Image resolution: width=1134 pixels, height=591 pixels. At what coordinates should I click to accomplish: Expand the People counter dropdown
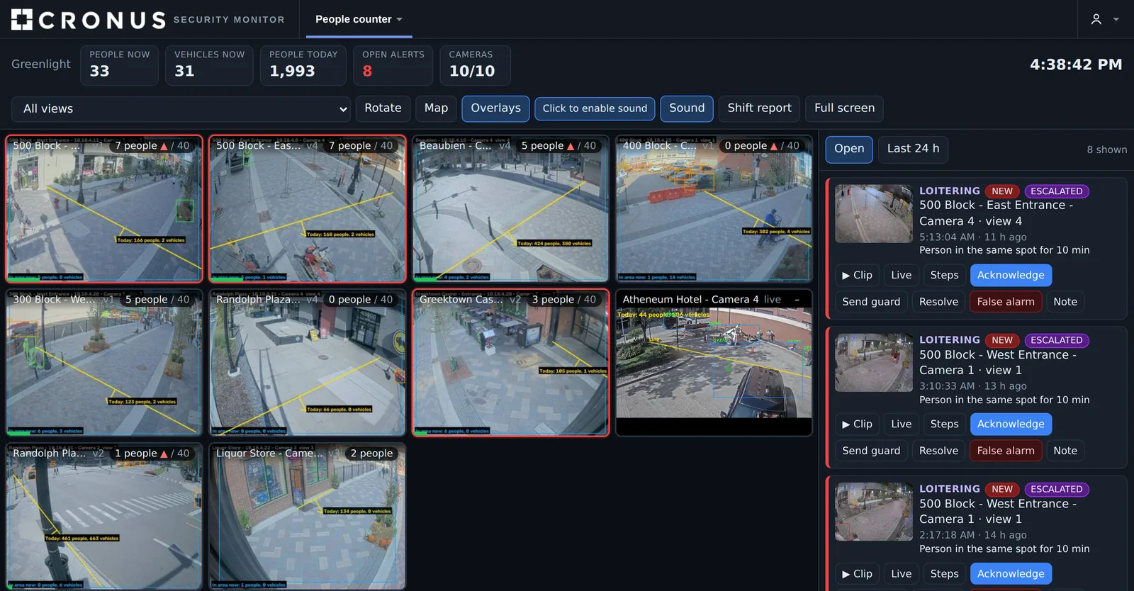[x=359, y=19]
